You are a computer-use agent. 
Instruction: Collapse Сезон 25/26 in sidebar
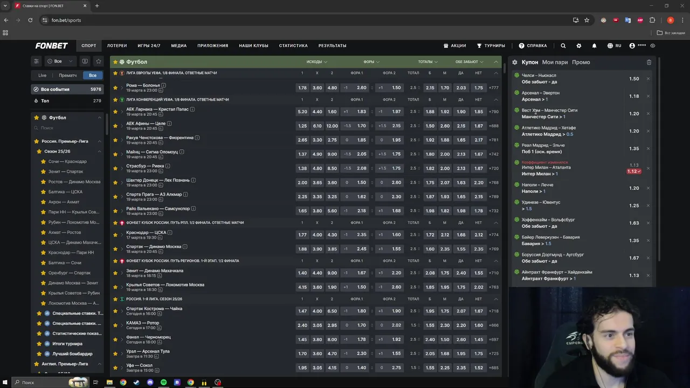click(99, 151)
